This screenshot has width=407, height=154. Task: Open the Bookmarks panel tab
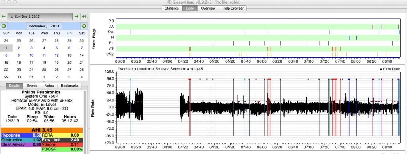69,86
